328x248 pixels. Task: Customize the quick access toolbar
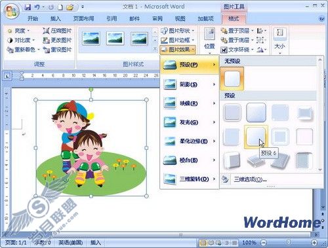click(x=83, y=7)
